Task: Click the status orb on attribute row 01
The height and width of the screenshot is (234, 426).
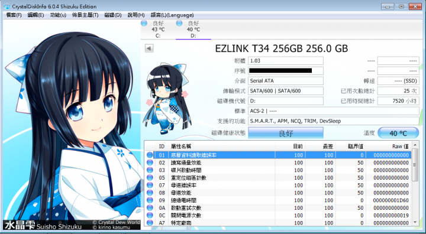Action: [x=150, y=155]
